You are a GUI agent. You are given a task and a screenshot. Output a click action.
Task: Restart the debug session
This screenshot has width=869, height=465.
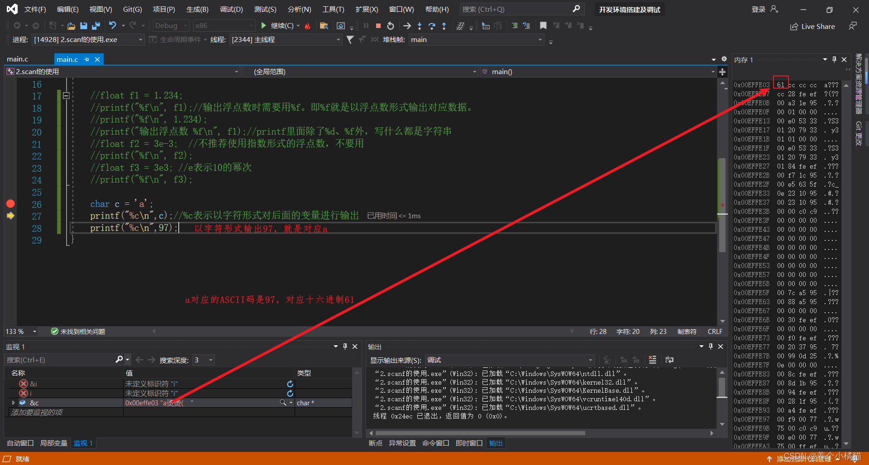(x=391, y=26)
